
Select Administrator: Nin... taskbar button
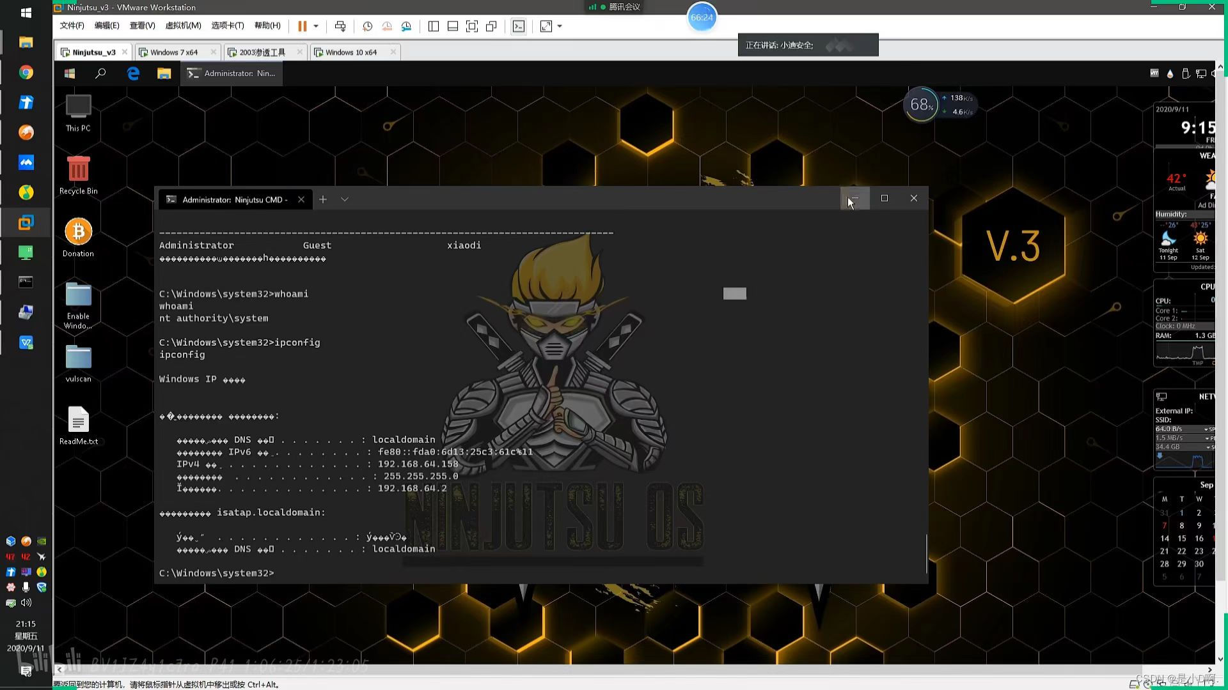pos(232,73)
